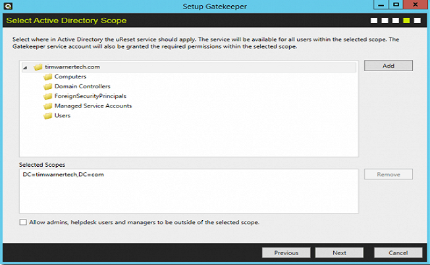Image resolution: width=430 pixels, height=265 pixels.
Task: Click the Gatekeeper app icon in title bar
Action: coord(8,6)
